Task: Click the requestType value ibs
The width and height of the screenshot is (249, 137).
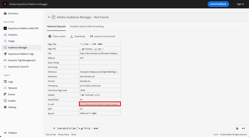Action: pos(81,100)
